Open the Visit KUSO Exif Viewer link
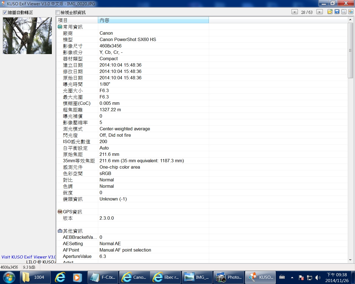The height and width of the screenshot is (284, 355). tap(29, 257)
